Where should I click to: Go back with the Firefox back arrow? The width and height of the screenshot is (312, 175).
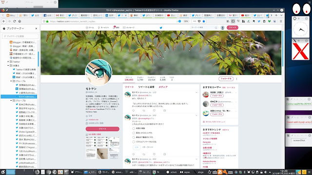tap(4, 21)
